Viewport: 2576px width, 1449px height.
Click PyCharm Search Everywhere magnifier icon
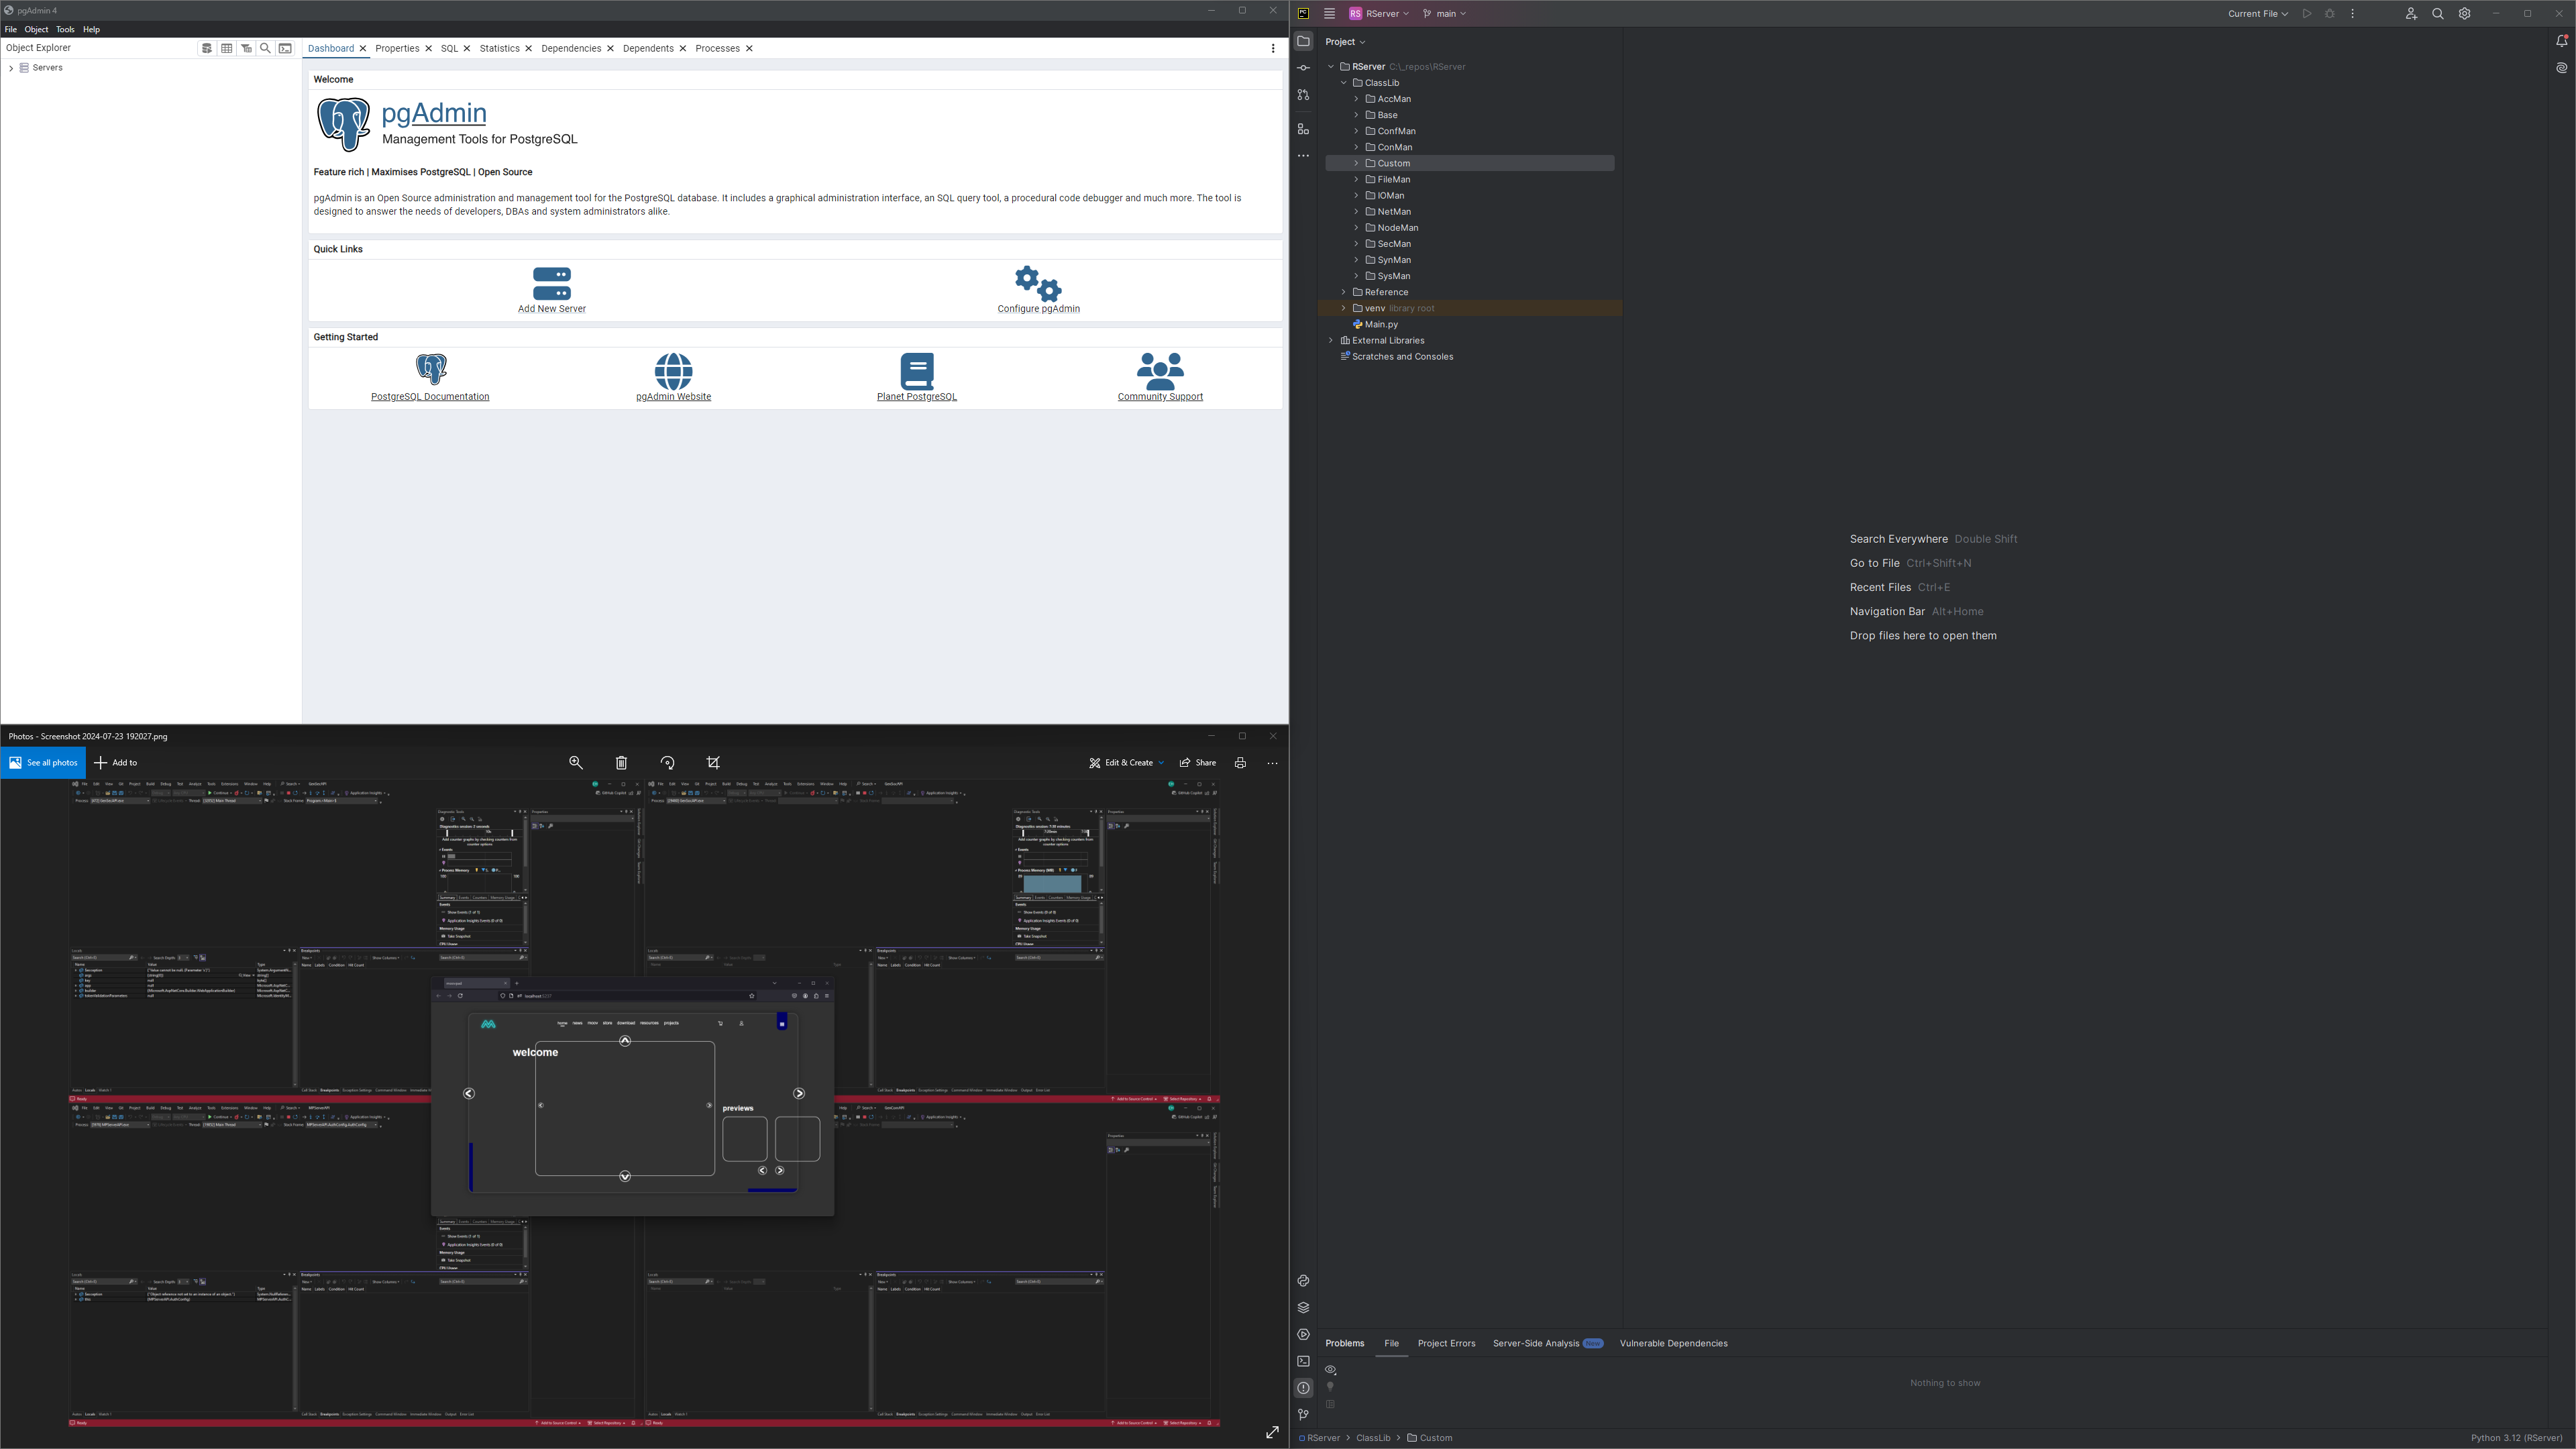pos(2438,14)
